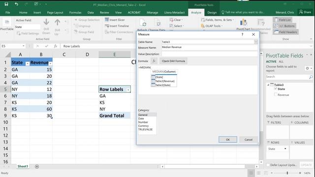Select the Sheet1 tab
Image resolution: width=315 pixels, height=177 pixels.
click(x=23, y=166)
